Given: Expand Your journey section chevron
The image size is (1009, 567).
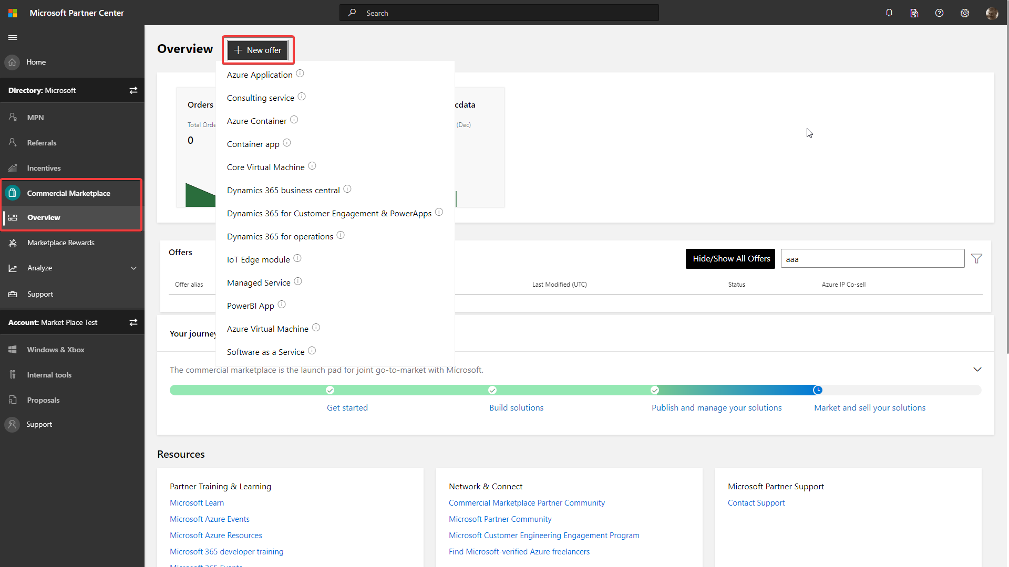Looking at the screenshot, I should pyautogui.click(x=976, y=369).
